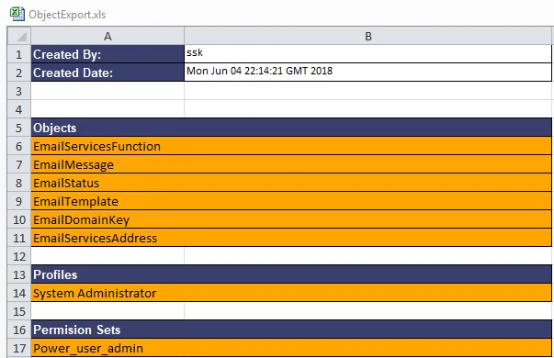Click the EmailMessage cell
The height and width of the screenshot is (358, 554).
(x=291, y=164)
